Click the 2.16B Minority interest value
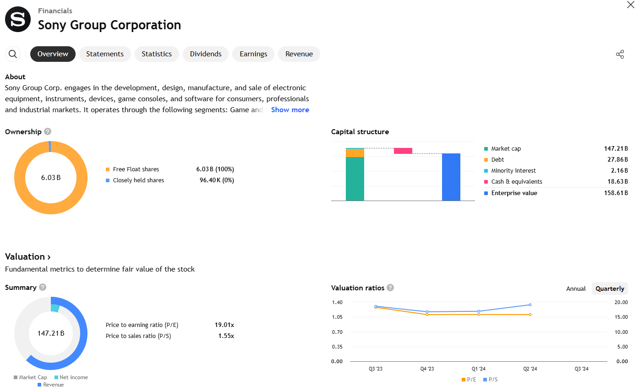 tap(620, 171)
